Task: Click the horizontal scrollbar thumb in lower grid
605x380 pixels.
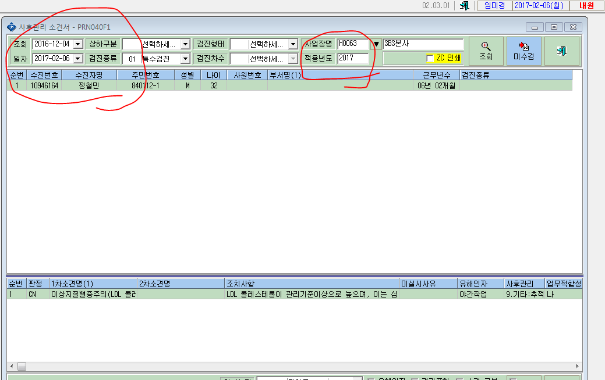Action: [22, 366]
